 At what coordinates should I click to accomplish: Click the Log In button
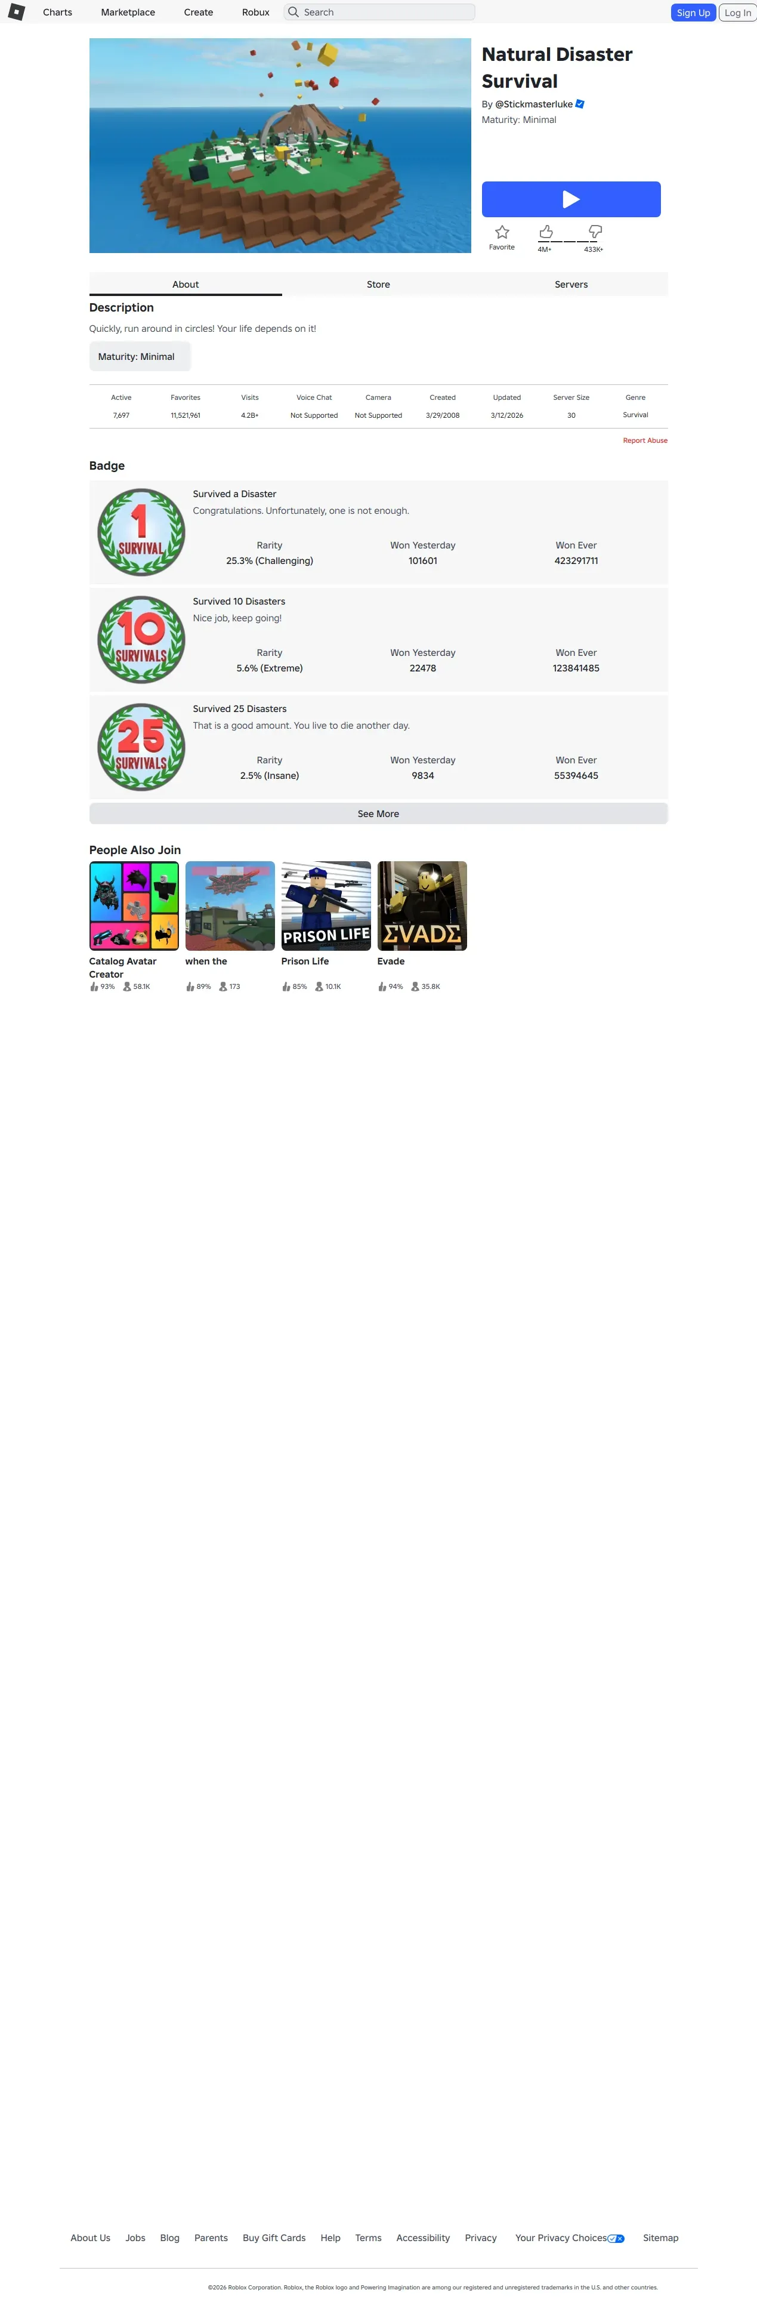tap(737, 13)
